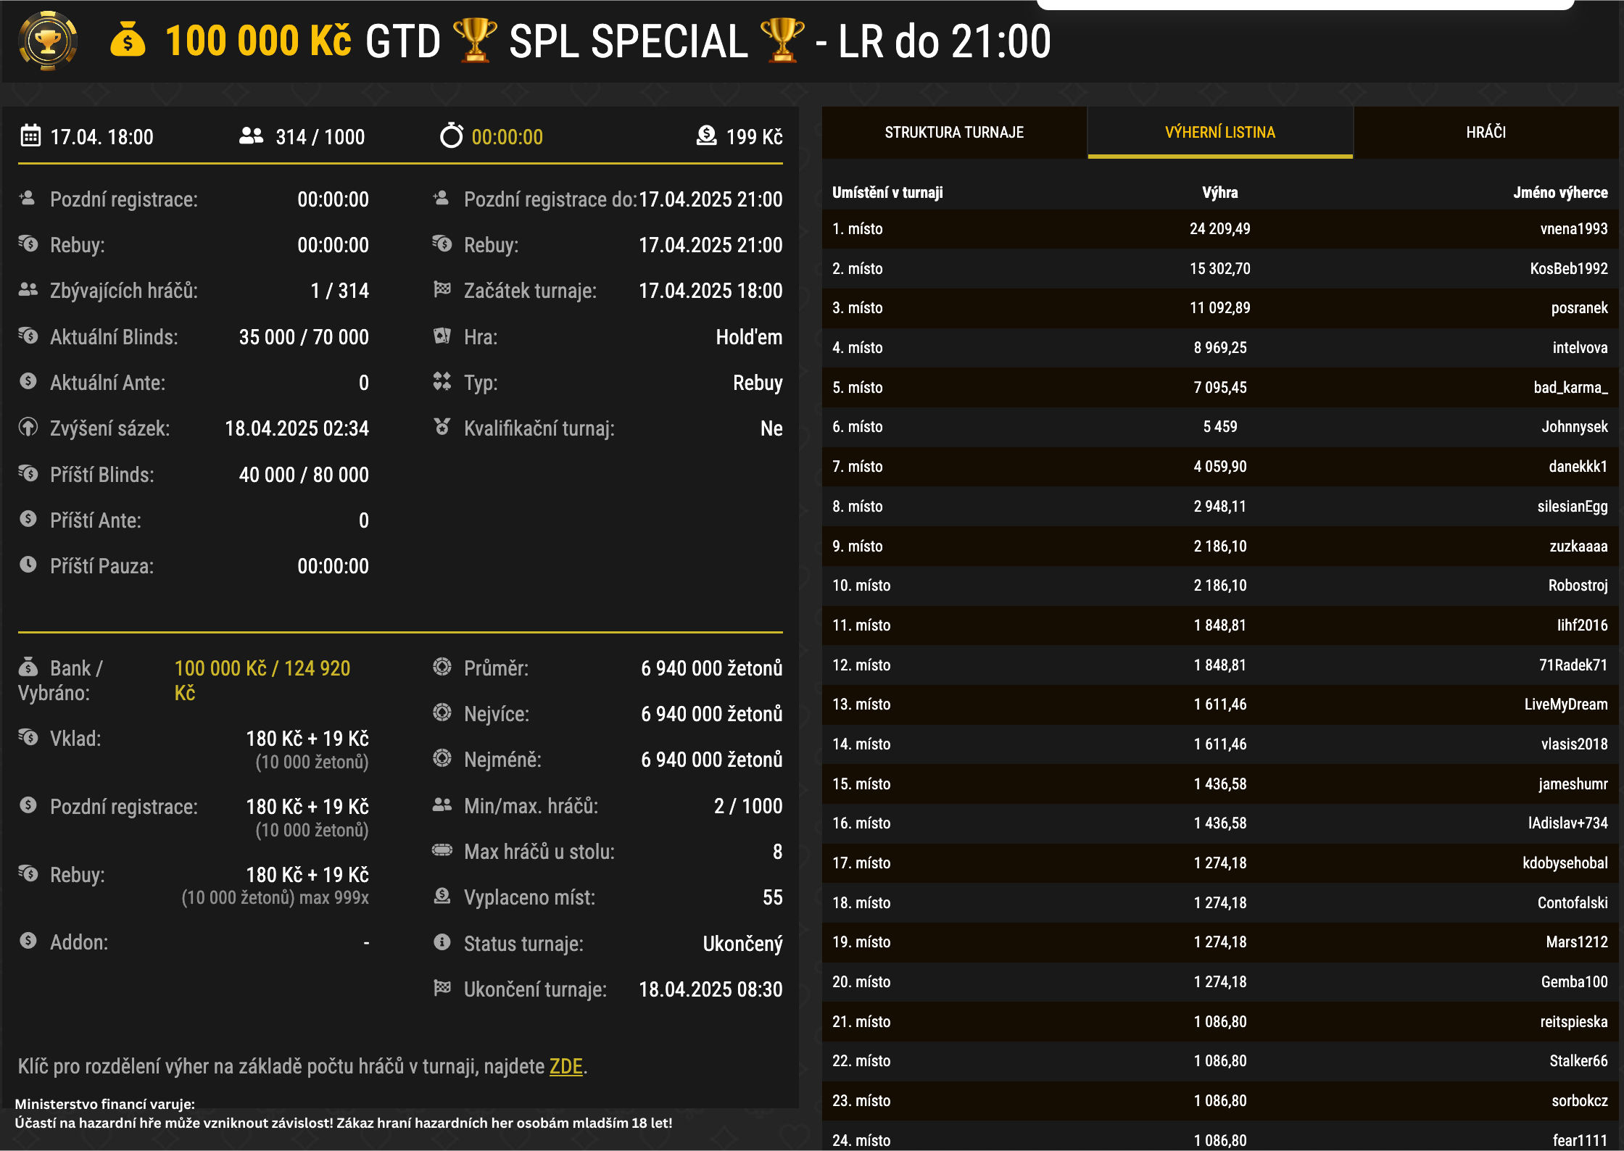Screen dimensions: 1624x1151
Task: Switch to the STRUKTURA TURNAJE tab
Action: tap(954, 132)
